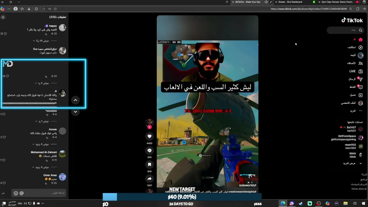Open the GirlFromSpace followed account
The height and width of the screenshot is (207, 368).
[x=347, y=138]
